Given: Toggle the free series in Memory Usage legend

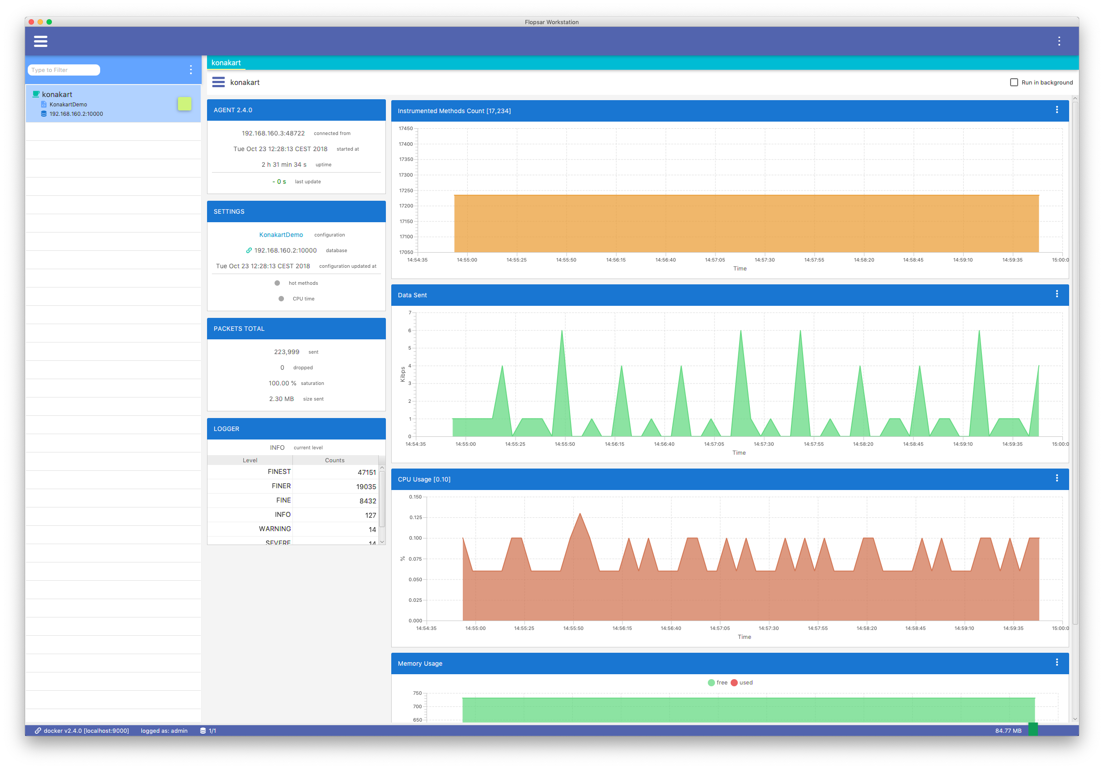Looking at the screenshot, I should coord(717,682).
